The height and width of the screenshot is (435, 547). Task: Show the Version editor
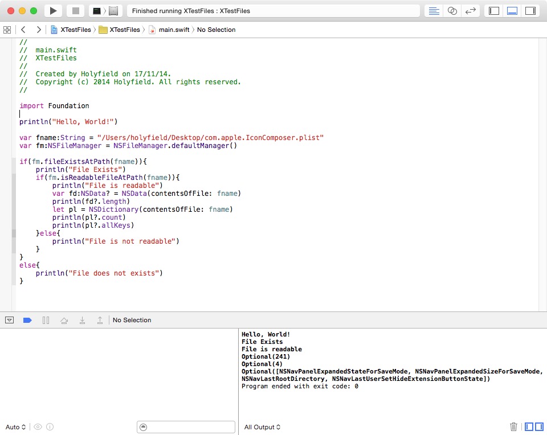pos(471,11)
